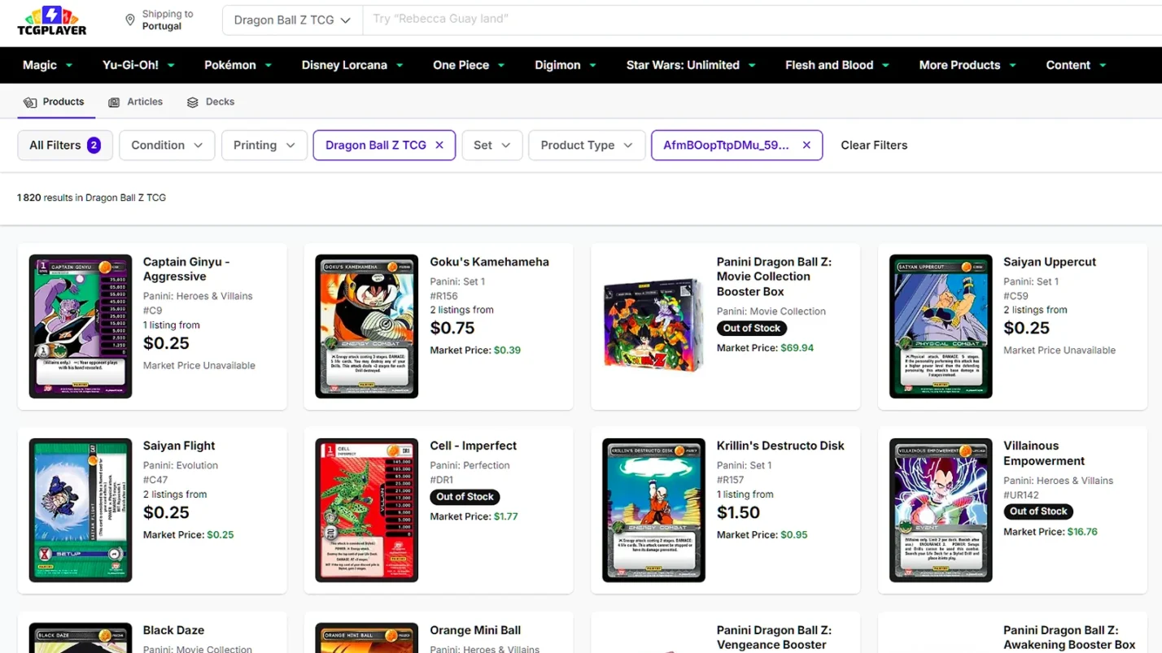
Task: Remove the AfmBOopTtpDMu filter chip
Action: [x=806, y=146]
